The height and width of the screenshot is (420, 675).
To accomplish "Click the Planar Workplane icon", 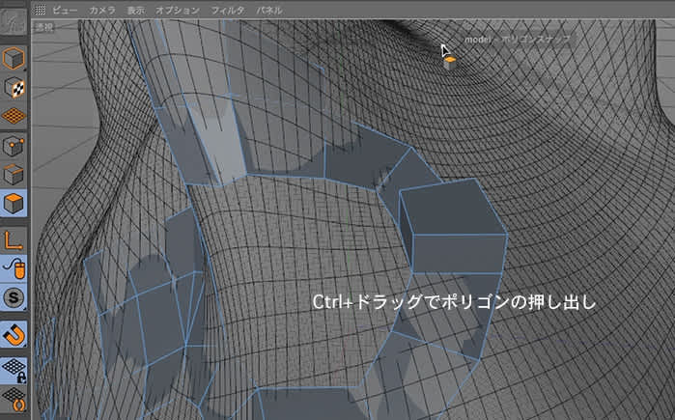I will coord(14,397).
